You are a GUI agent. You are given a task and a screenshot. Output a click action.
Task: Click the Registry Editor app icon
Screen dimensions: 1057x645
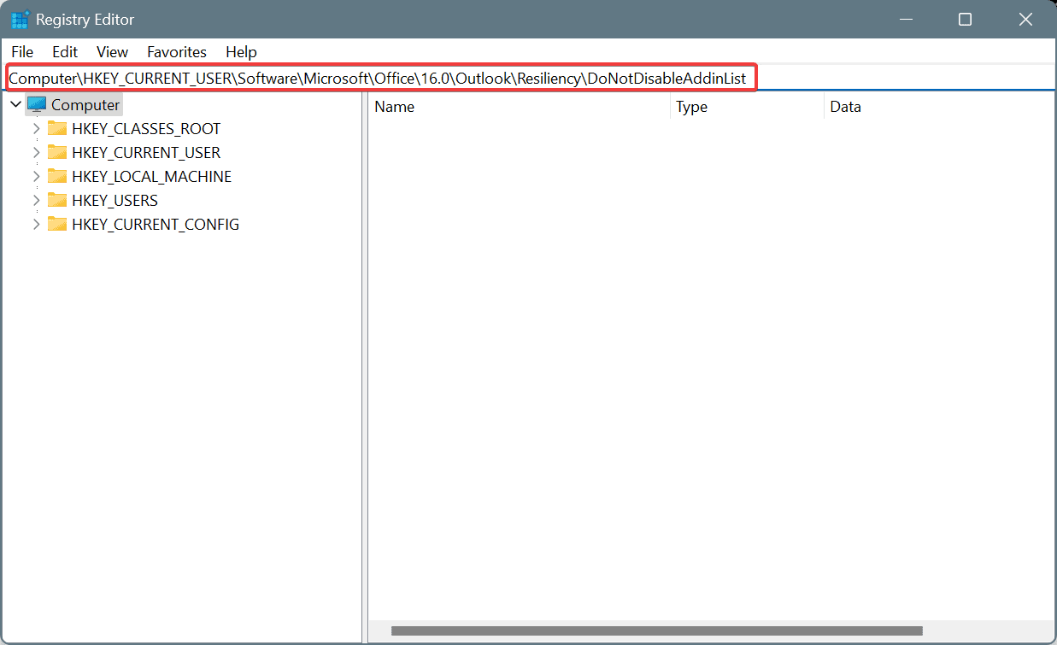tap(20, 19)
